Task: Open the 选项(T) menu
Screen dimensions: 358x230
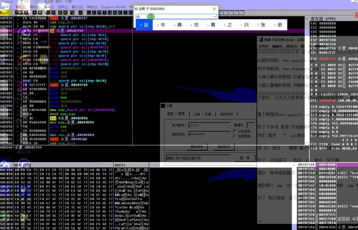Action: pos(63,7)
